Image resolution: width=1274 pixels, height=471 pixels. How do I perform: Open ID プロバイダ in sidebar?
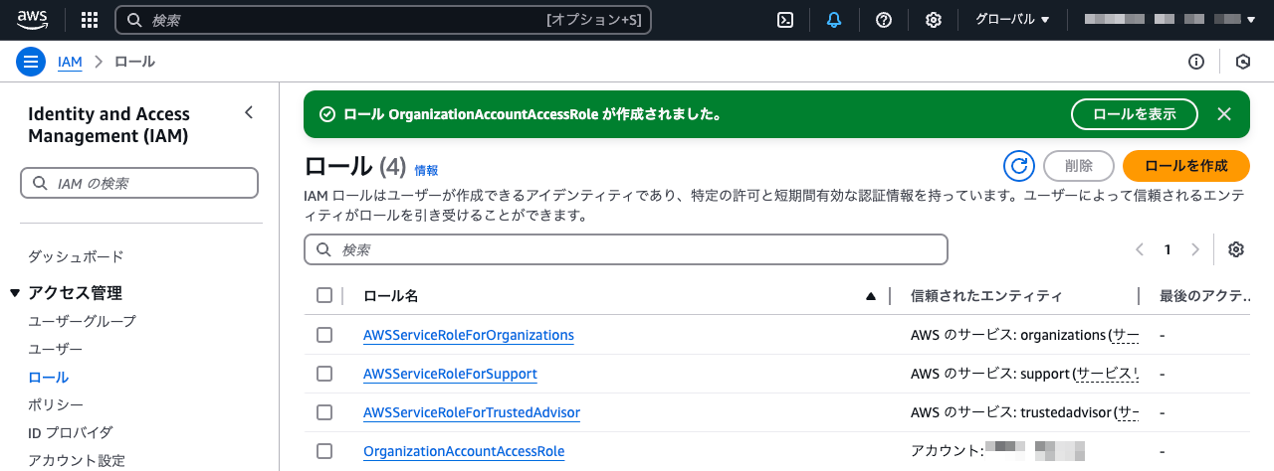click(70, 432)
